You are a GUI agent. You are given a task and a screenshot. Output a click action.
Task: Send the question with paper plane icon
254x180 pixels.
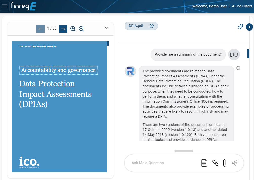click(234, 163)
